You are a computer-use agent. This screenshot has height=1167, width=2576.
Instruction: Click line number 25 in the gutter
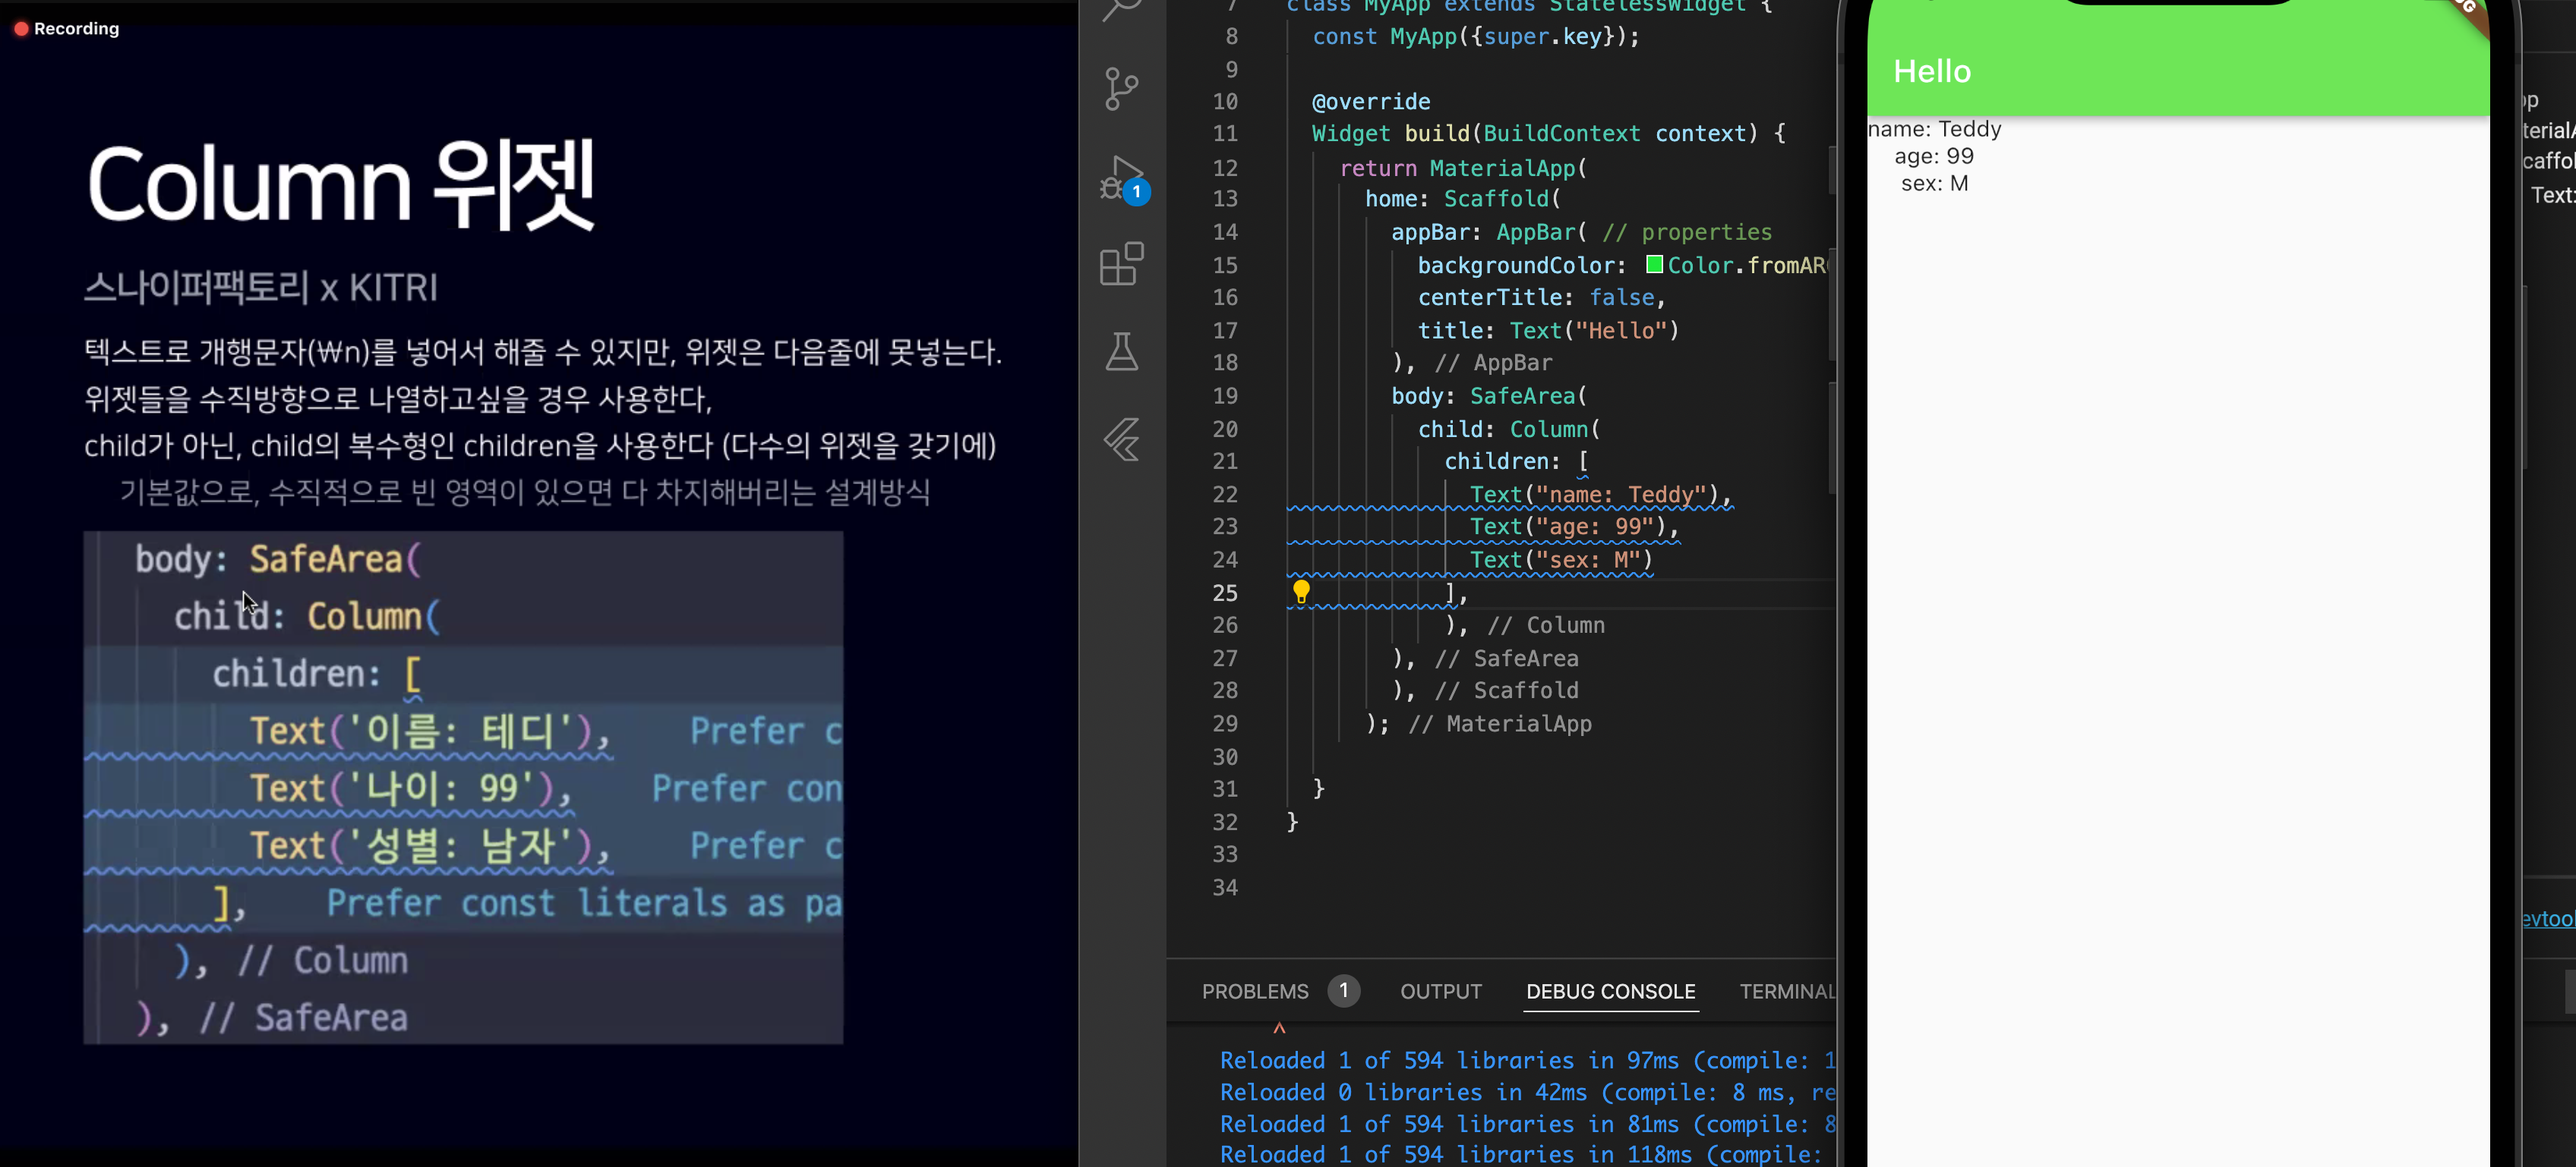click(x=1225, y=593)
